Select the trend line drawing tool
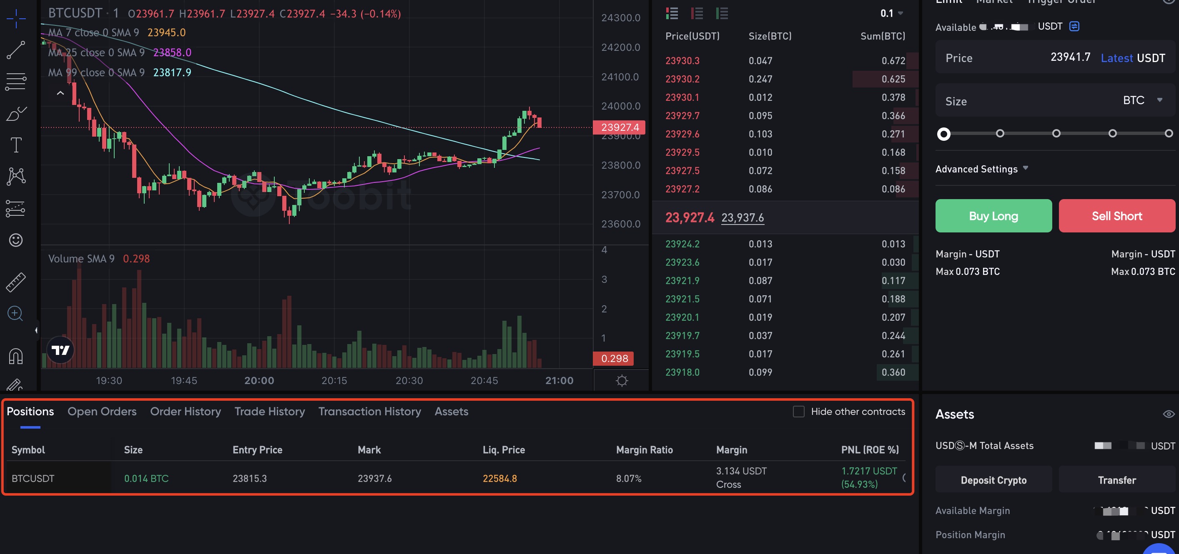Screen dimensions: 1179x554 point(15,50)
